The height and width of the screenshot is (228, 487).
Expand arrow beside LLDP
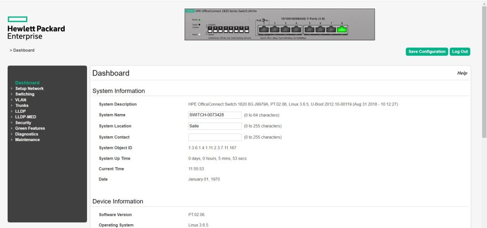point(12,111)
